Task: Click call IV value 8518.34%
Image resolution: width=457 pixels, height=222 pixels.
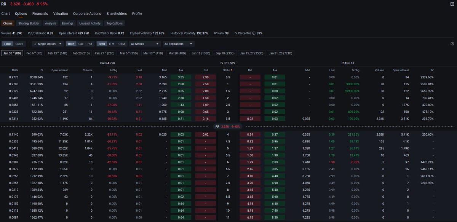Action: coord(37,77)
